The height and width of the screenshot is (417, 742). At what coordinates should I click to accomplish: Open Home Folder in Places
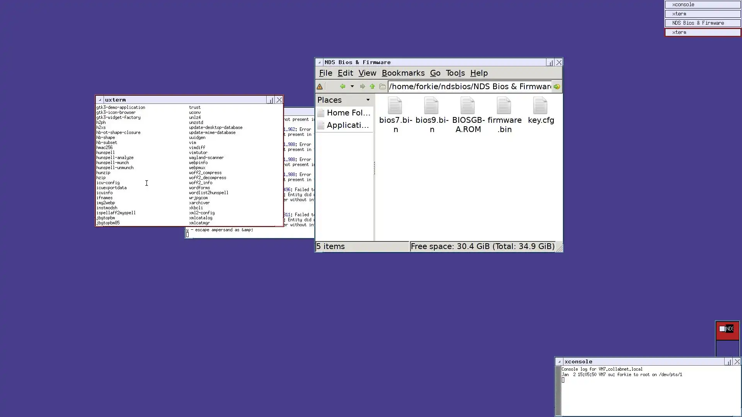tap(348, 113)
